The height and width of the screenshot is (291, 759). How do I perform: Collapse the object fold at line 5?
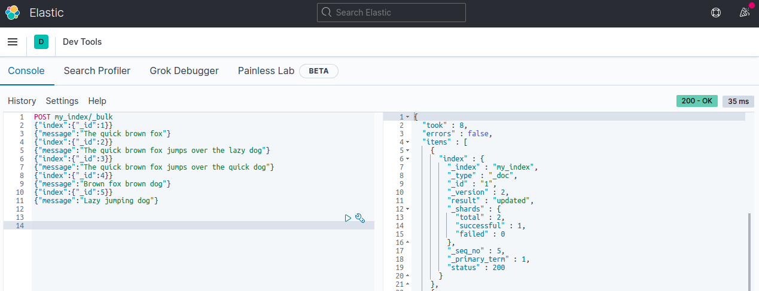coord(408,151)
